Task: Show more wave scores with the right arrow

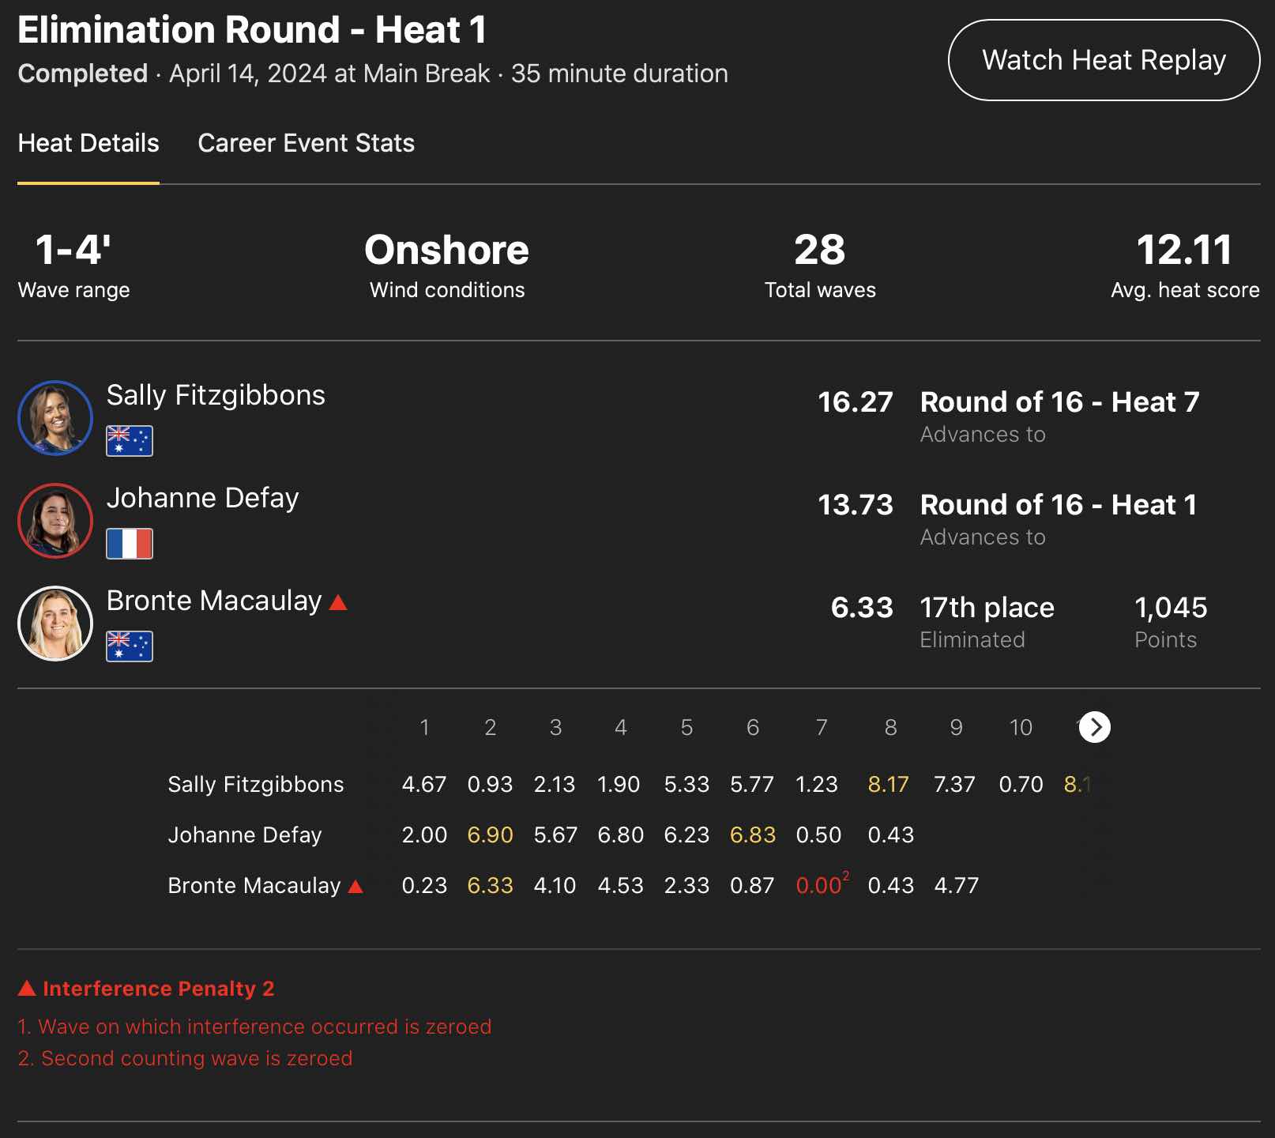Action: pyautogui.click(x=1095, y=727)
